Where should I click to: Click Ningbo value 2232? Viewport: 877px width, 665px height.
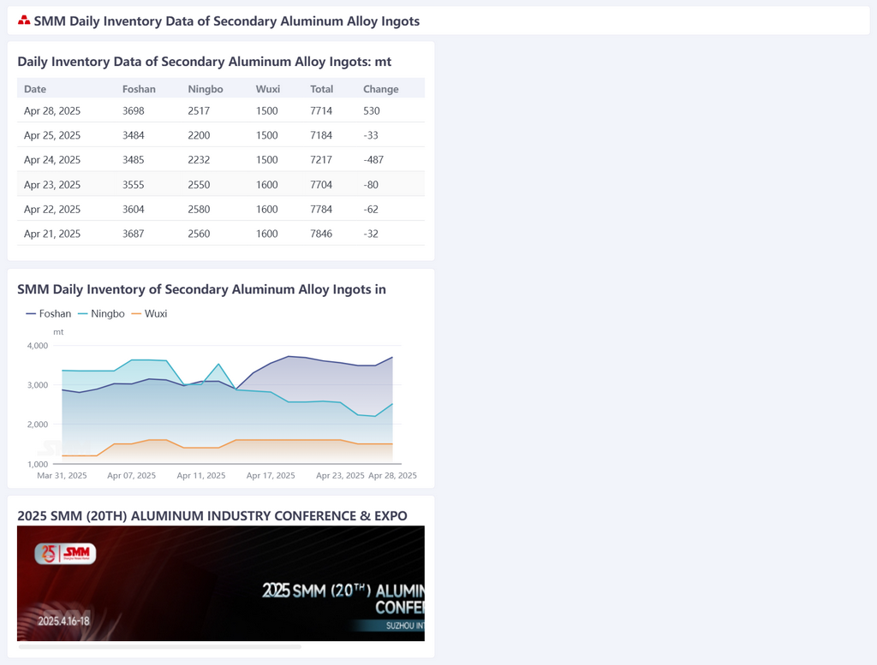[199, 160]
